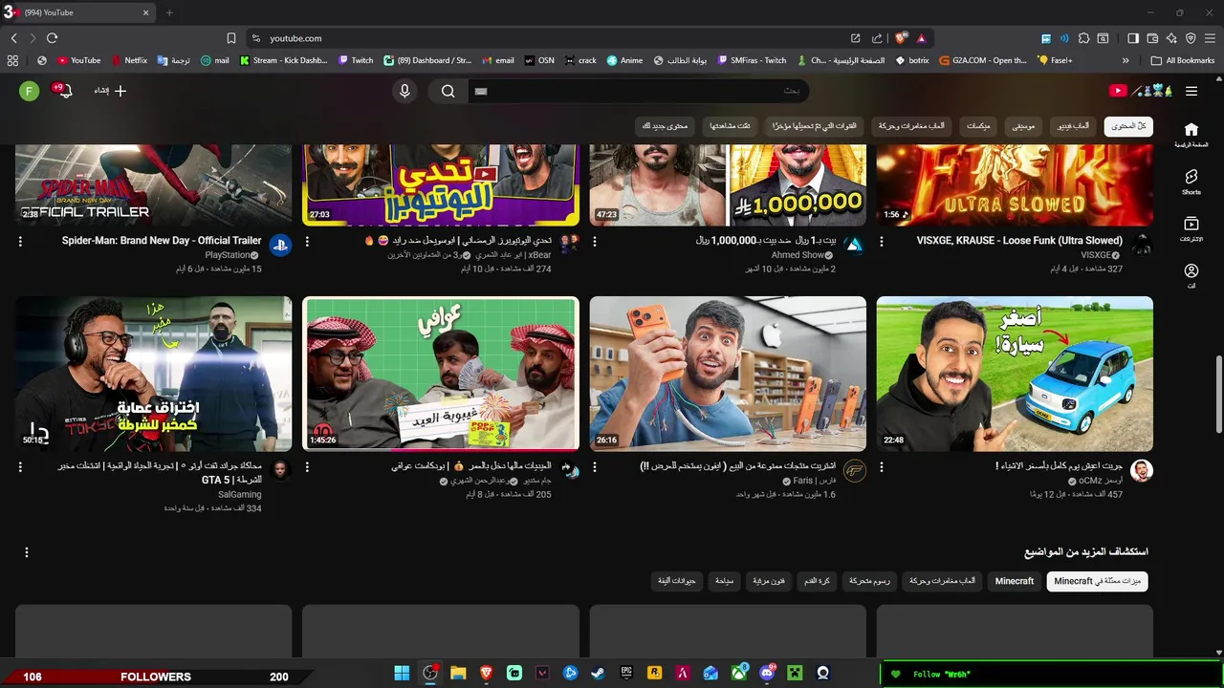Open more options for SalGaming GTA 5 video

[20, 467]
